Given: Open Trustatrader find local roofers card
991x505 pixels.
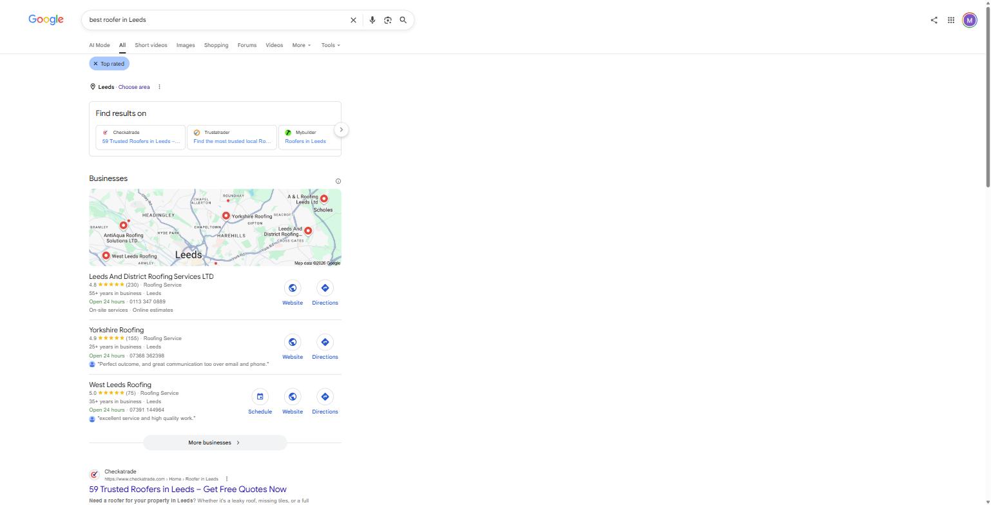Looking at the screenshot, I should [232, 137].
